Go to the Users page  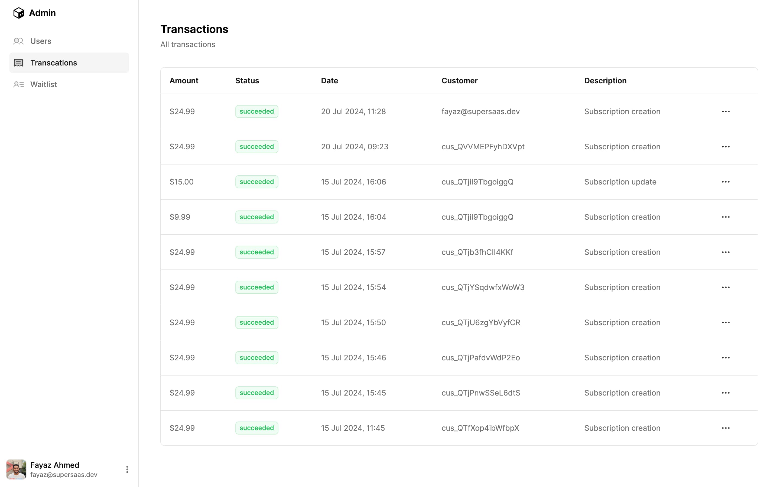pyautogui.click(x=41, y=41)
